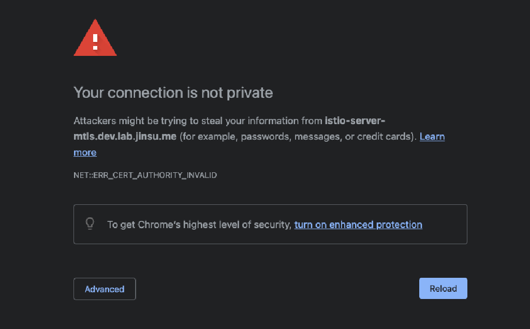The height and width of the screenshot is (329, 530).
Task: Follow the "Learn" hyperlink after credit cards
Action: click(x=432, y=137)
